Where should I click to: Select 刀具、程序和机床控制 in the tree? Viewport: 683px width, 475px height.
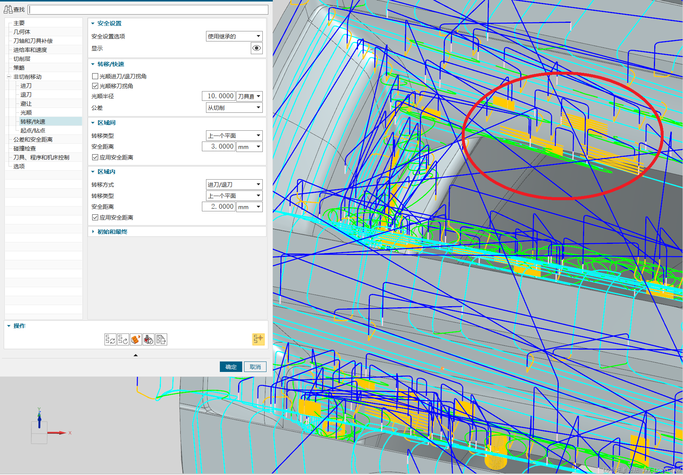41,158
